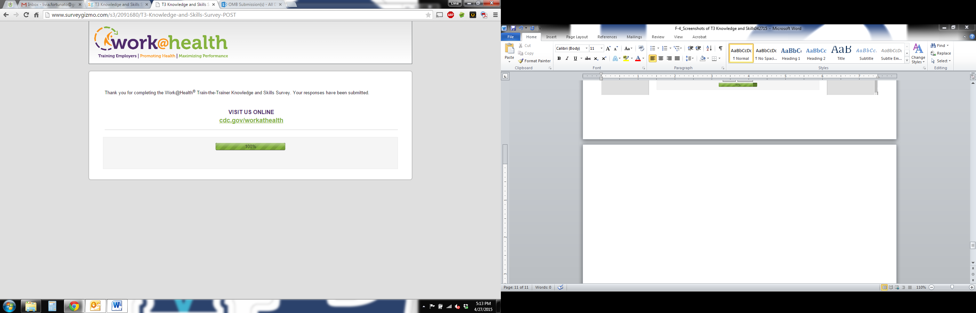Toggle Show/Hide paragraph marks
The width and height of the screenshot is (976, 313).
(720, 48)
